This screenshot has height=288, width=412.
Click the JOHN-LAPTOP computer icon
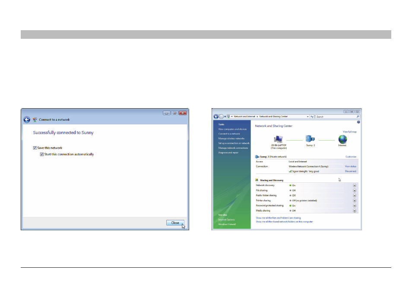[278, 139]
